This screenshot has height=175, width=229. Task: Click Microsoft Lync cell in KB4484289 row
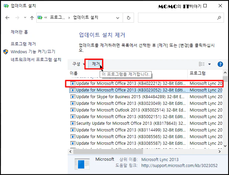206,97
